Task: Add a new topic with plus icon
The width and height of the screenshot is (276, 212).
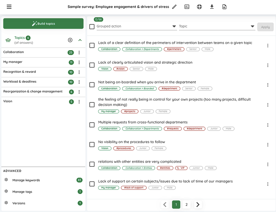Action: pos(70,40)
